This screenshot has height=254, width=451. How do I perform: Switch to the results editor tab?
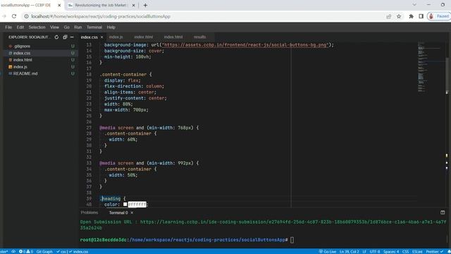coord(199,37)
